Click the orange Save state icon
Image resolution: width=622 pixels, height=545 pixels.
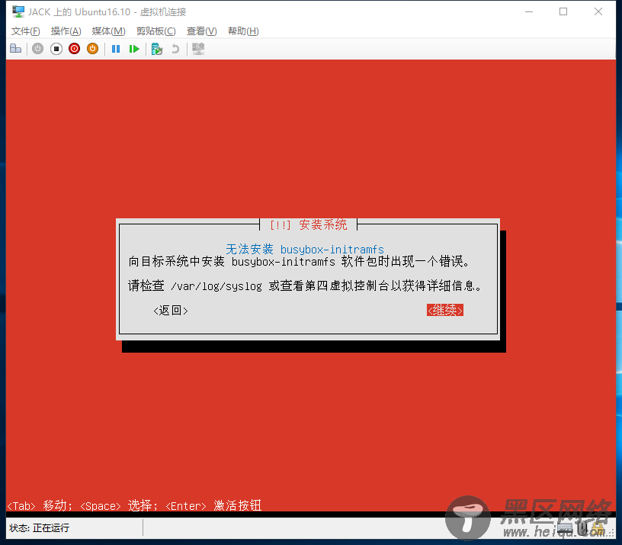pyautogui.click(x=92, y=49)
